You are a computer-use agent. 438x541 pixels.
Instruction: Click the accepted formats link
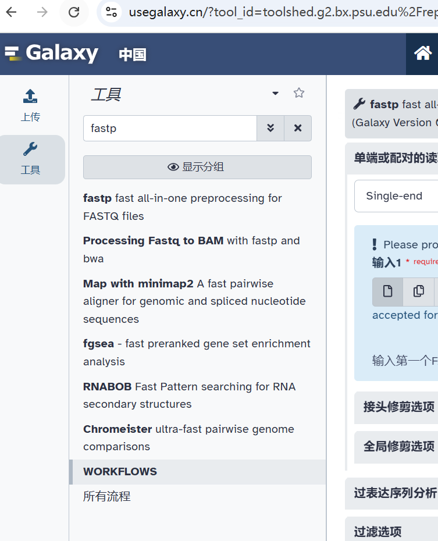pyautogui.click(x=405, y=315)
